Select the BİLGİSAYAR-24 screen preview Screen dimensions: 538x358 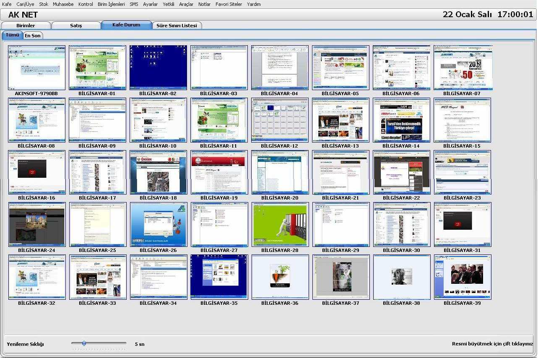point(36,224)
